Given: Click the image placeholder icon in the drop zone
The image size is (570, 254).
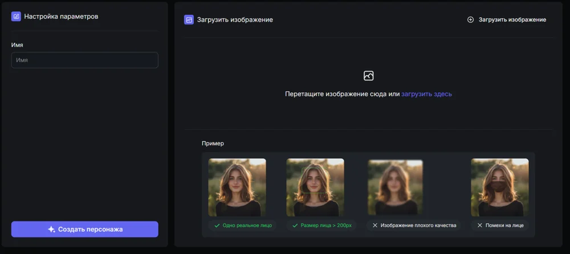Looking at the screenshot, I should (368, 76).
